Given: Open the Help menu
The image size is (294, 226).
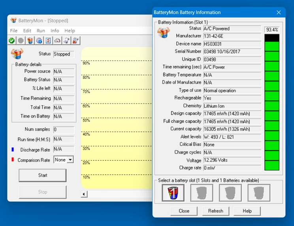Looking at the screenshot, I should tap(70, 30).
